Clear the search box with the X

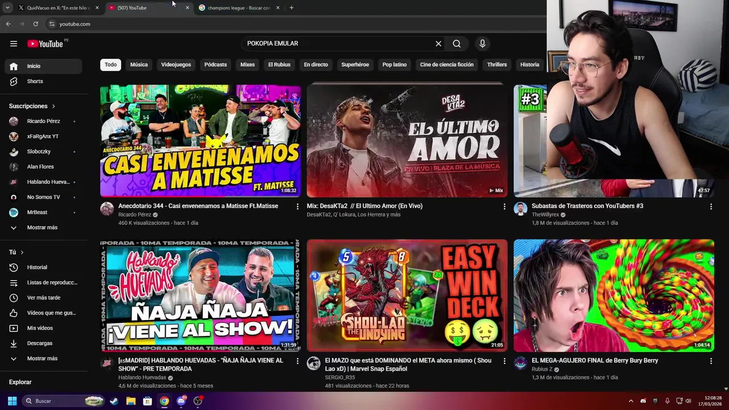pos(439,44)
